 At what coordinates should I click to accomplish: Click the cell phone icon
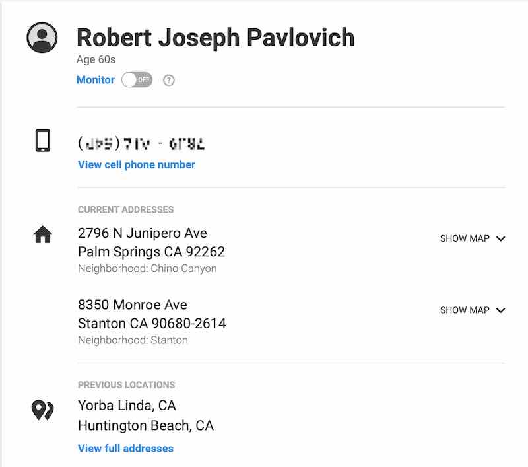43,141
